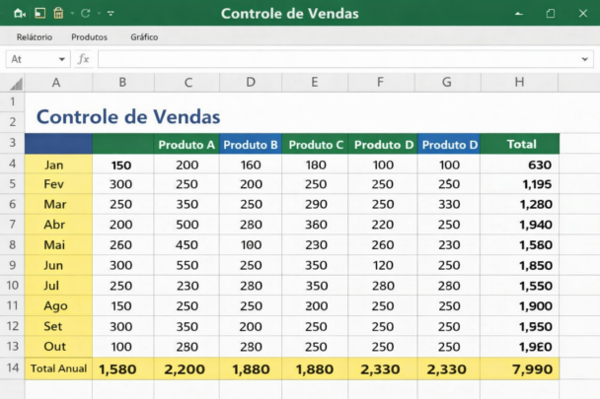This screenshot has height=399, width=600.
Task: Click the window layout icon beside the home icon
Action: (x=39, y=14)
